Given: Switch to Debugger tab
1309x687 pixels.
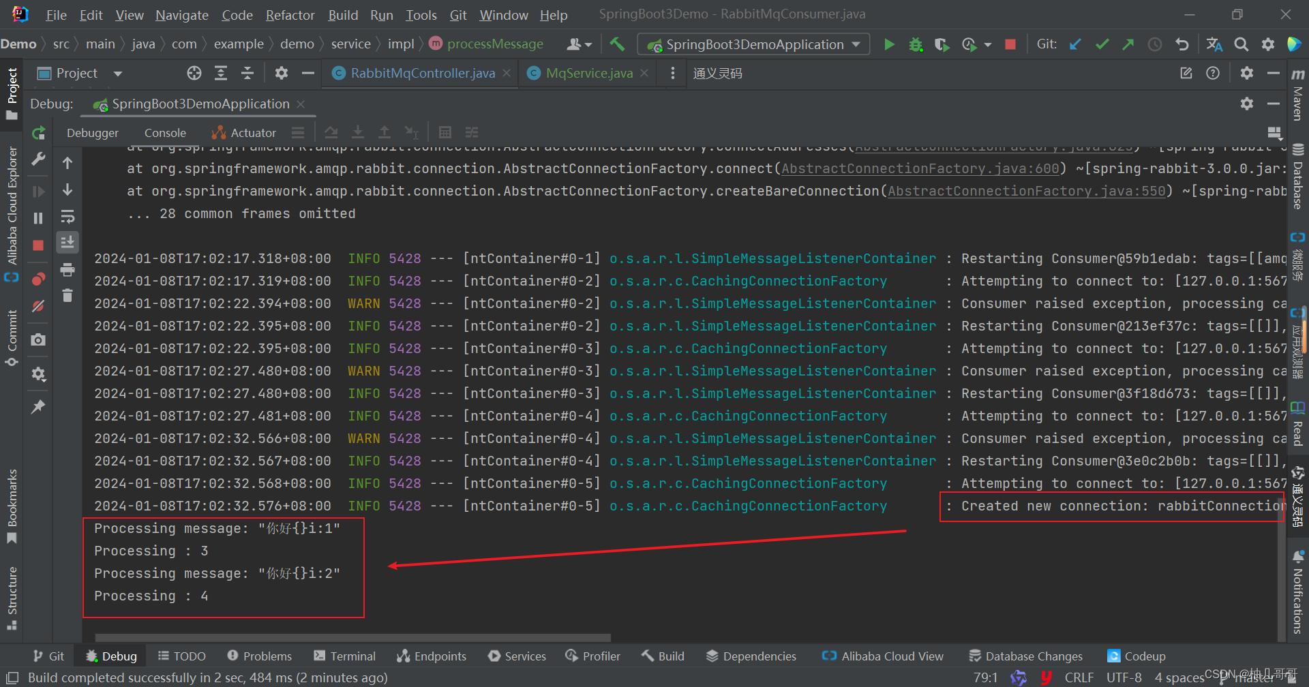Looking at the screenshot, I should point(93,133).
